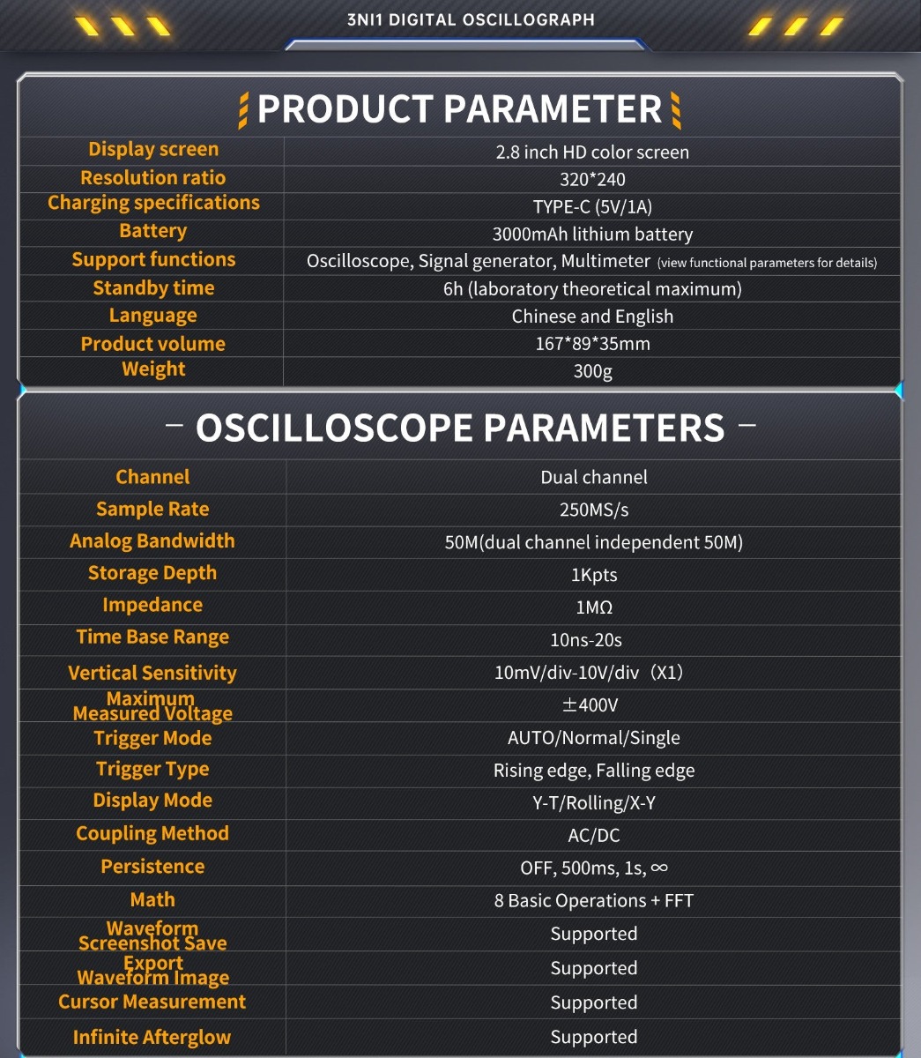Image resolution: width=921 pixels, height=1058 pixels.
Task: Click the left yellow slash stripes icon
Action: click(123, 25)
